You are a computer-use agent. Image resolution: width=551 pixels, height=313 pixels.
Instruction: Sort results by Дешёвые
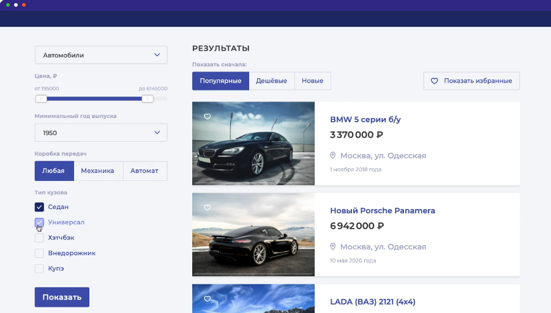tap(271, 81)
